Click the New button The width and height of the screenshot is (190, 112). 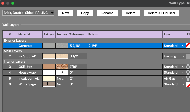65,13
